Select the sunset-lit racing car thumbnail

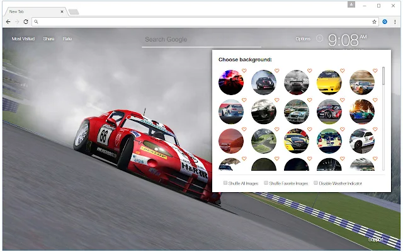[362, 112]
